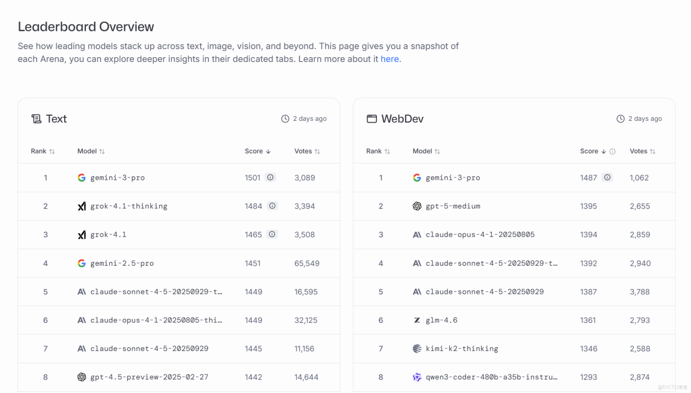The image size is (691, 393).
Task: Click the WebDev browser window icon
Action: [372, 119]
